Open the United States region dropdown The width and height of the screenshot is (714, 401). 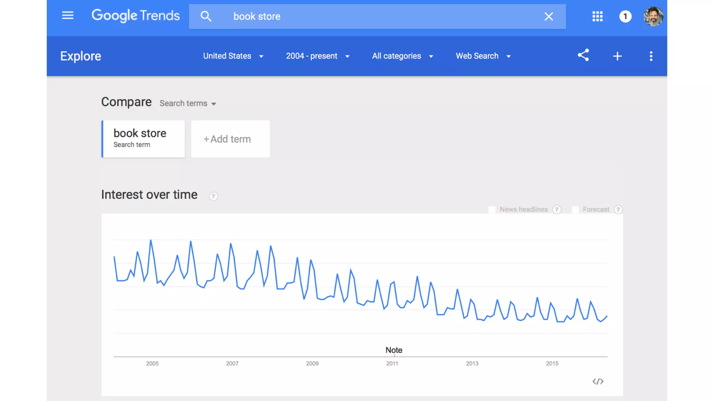(x=233, y=56)
